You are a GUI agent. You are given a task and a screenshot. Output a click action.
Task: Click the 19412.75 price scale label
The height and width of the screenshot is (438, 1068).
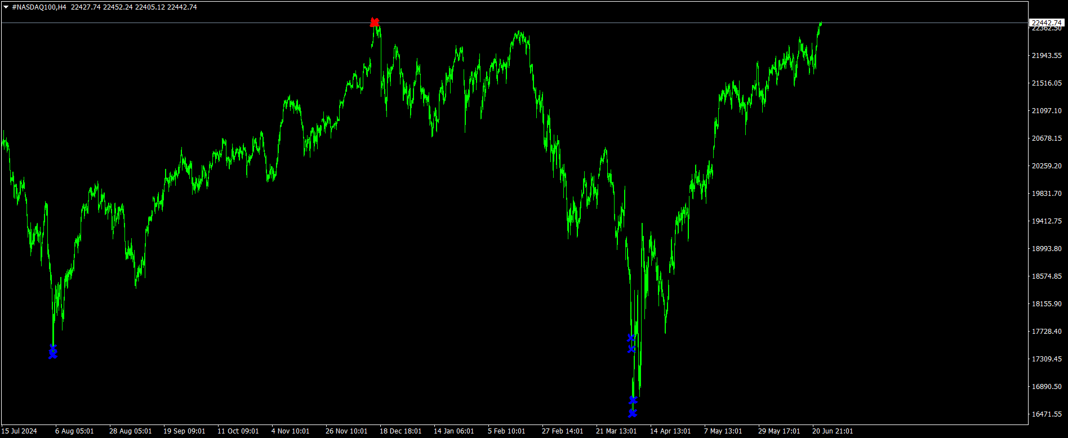pos(1046,221)
